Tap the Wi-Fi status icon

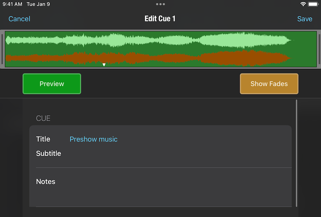303,4
